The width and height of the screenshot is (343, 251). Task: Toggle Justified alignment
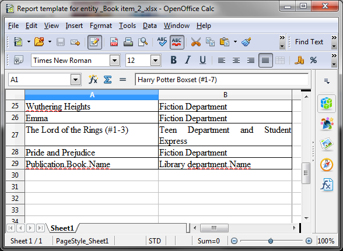(x=265, y=61)
